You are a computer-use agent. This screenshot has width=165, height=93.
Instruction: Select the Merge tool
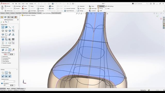(31, 6)
